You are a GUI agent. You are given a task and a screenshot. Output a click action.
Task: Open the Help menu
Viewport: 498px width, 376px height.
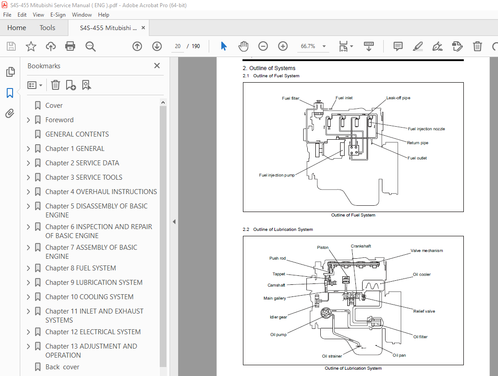(x=103, y=14)
